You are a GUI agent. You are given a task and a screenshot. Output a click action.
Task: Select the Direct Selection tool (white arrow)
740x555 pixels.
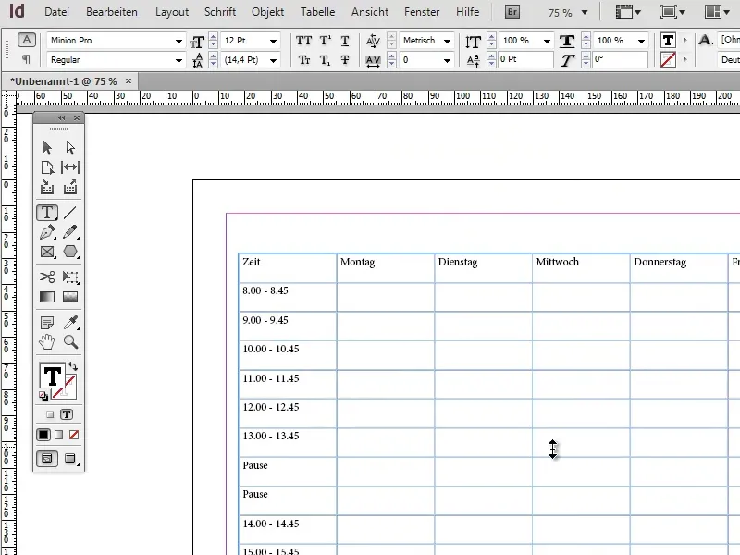coord(70,148)
